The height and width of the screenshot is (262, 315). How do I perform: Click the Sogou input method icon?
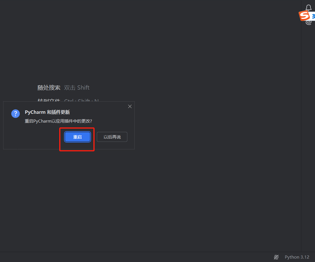pyautogui.click(x=304, y=16)
